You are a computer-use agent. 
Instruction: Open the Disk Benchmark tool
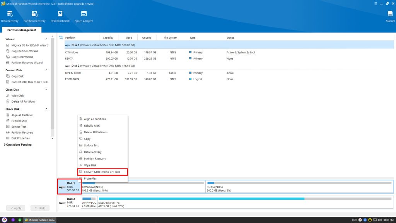60,17
